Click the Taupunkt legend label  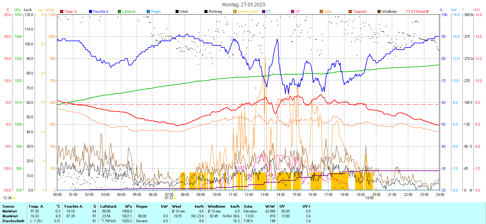360,12
